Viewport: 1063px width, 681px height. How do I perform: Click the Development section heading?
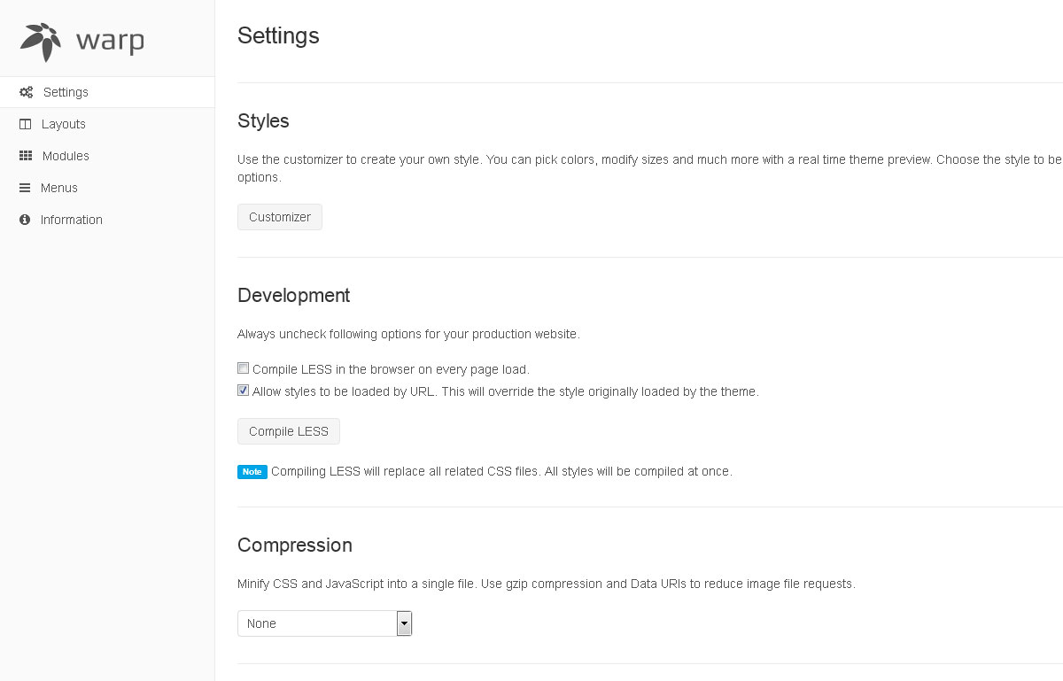[294, 295]
